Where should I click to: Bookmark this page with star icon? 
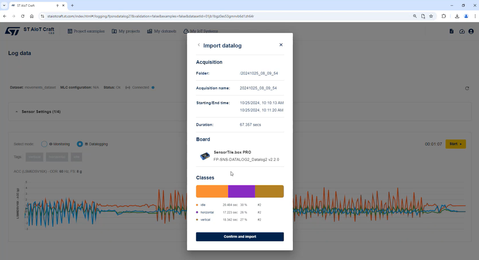(431, 16)
